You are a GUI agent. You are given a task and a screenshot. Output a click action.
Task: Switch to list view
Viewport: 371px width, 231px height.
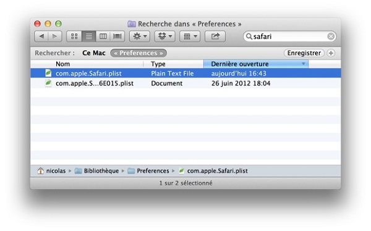88,37
